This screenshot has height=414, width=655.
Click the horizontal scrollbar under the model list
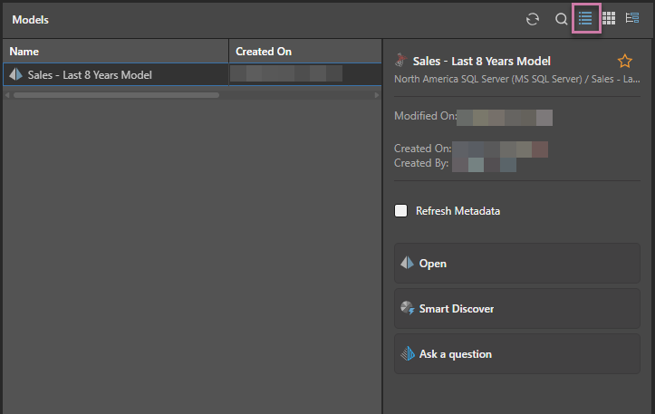116,94
